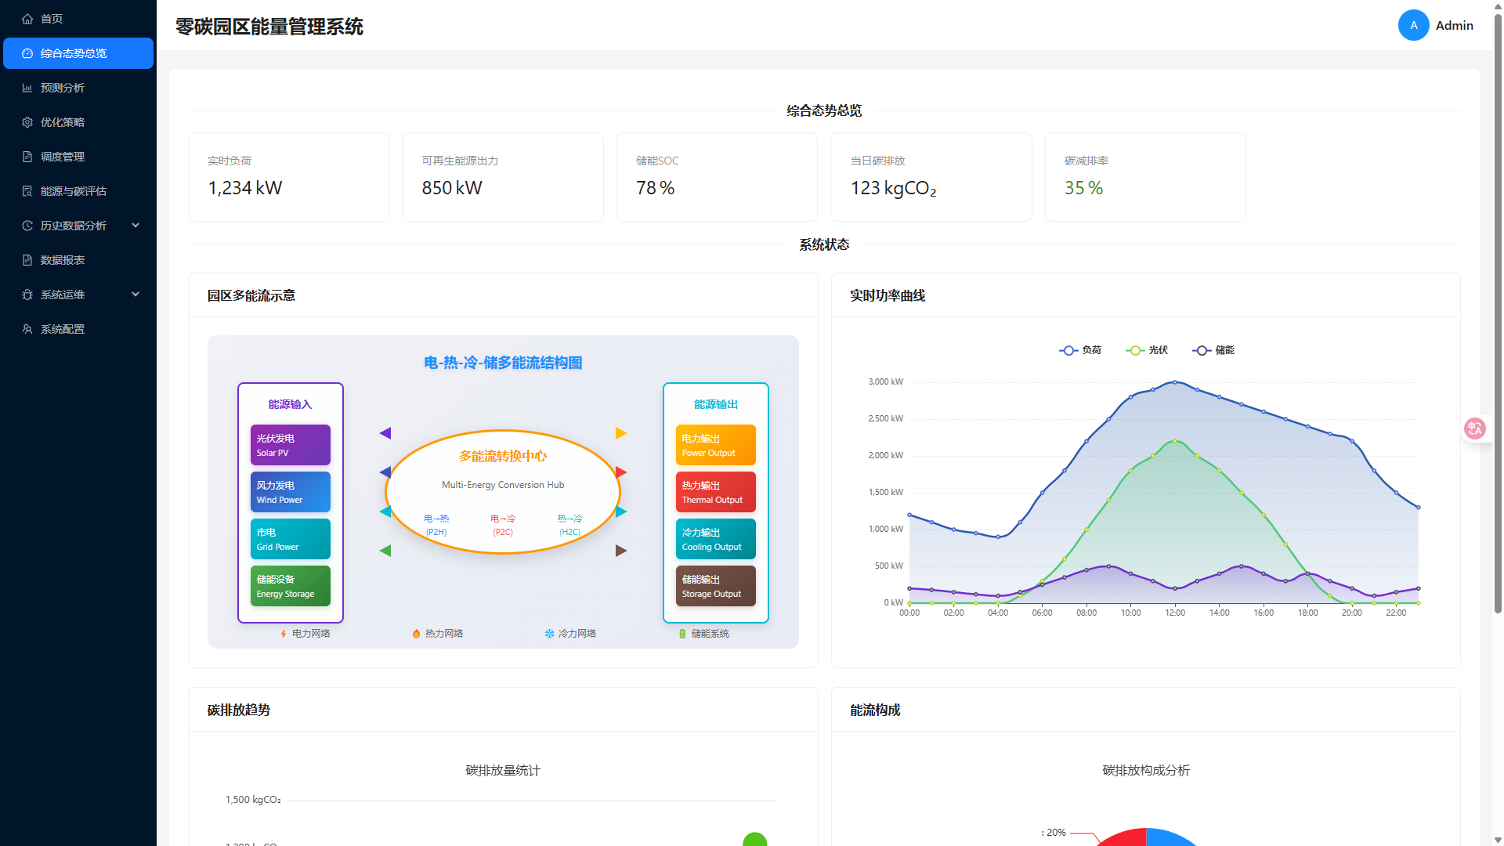Image resolution: width=1504 pixels, height=846 pixels.
Task: Open the 调度管理 document icon
Action: click(27, 157)
